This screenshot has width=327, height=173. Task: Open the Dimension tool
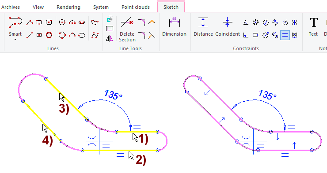click(175, 27)
